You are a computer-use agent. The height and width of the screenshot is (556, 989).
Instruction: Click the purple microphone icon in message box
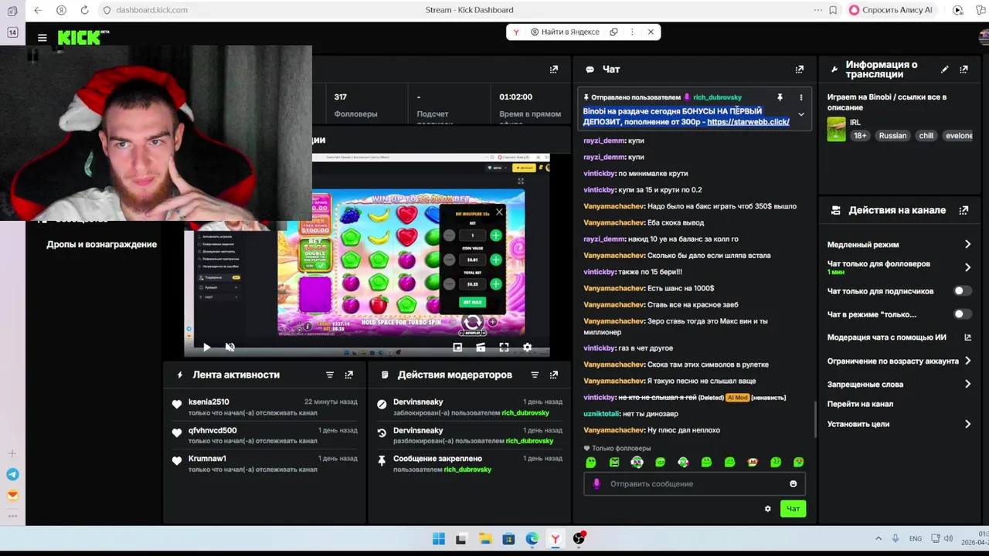tap(596, 484)
